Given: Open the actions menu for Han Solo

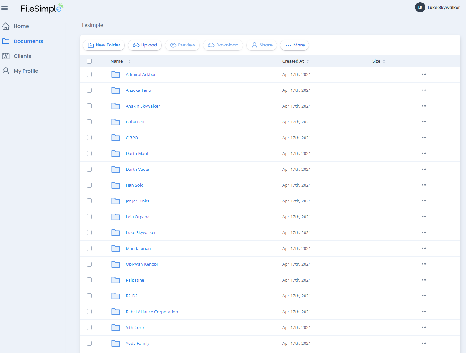Looking at the screenshot, I should click(424, 185).
